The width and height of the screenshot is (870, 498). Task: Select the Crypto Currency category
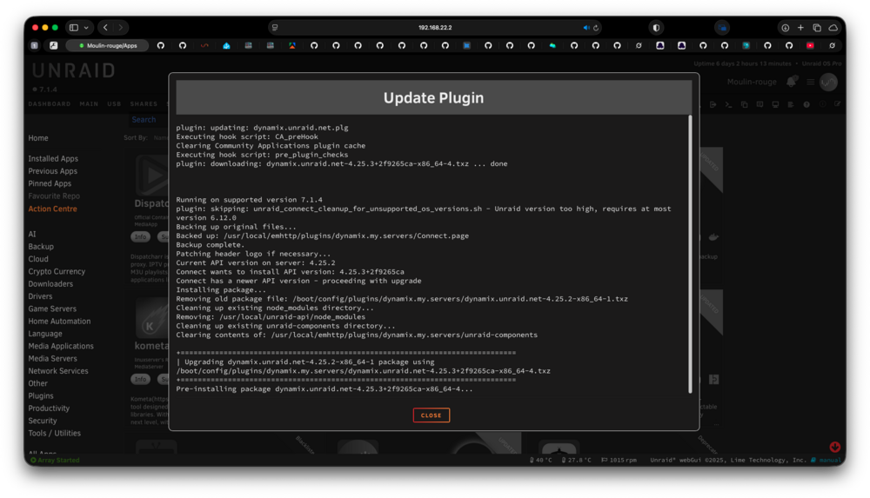coord(57,271)
